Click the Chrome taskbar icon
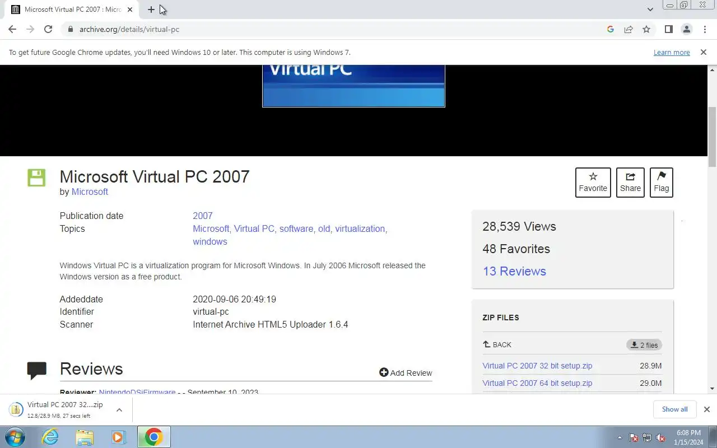The image size is (717, 448). coord(153,437)
